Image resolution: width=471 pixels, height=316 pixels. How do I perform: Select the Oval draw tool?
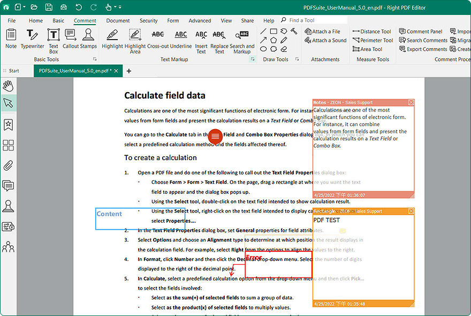coord(263,49)
